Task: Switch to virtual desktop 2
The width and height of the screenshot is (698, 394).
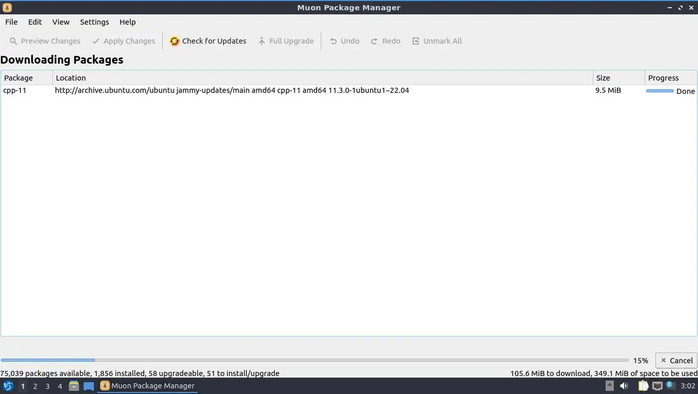Action: click(35, 386)
